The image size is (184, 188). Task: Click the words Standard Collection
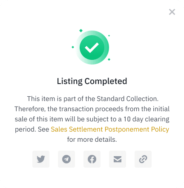point(127,99)
